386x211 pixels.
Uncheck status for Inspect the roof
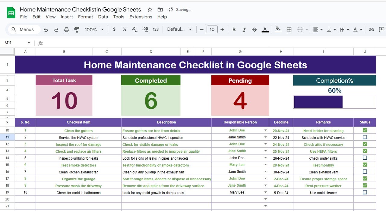(x=365, y=144)
